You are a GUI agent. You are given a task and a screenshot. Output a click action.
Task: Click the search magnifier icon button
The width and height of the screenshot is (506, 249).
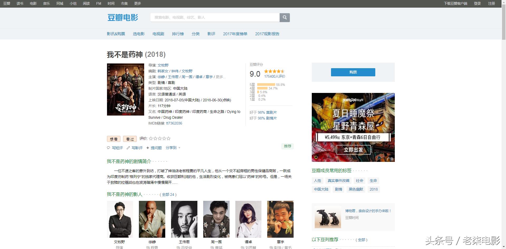(x=285, y=17)
